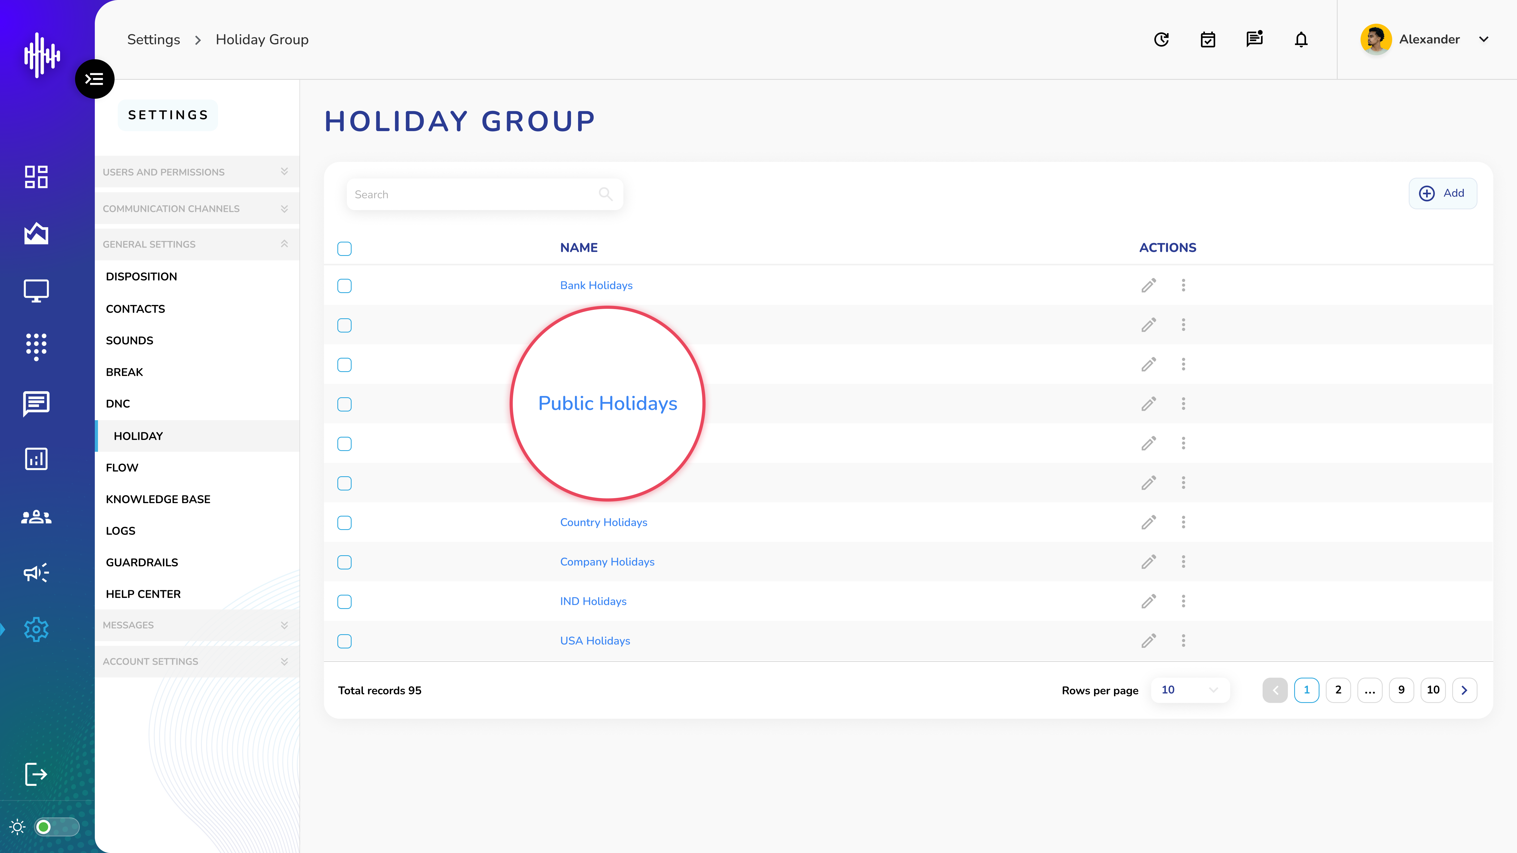Click into the Search input field

pyautogui.click(x=485, y=194)
